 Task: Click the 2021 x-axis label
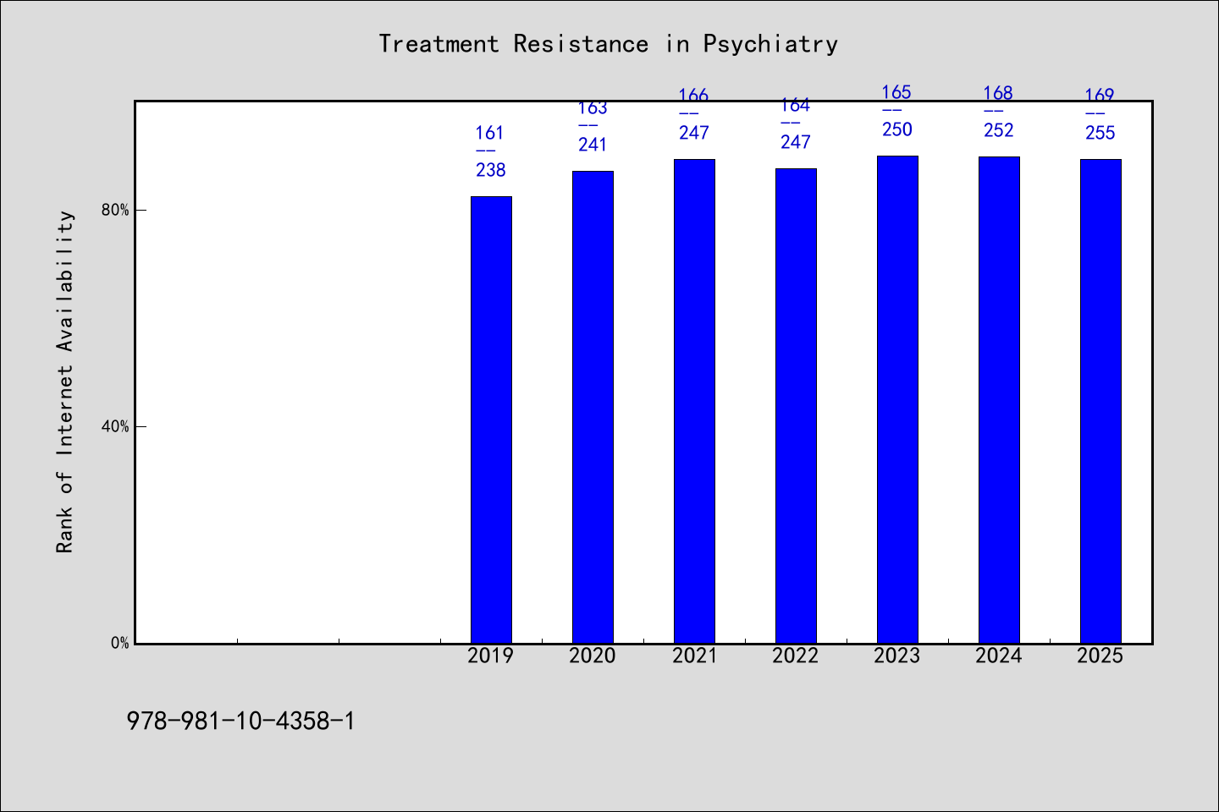point(694,656)
